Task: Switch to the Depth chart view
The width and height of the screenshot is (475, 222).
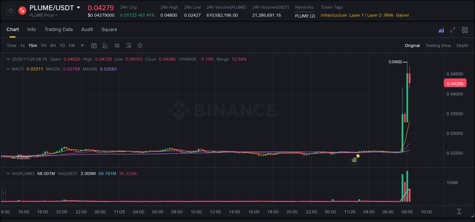Action: click(462, 45)
